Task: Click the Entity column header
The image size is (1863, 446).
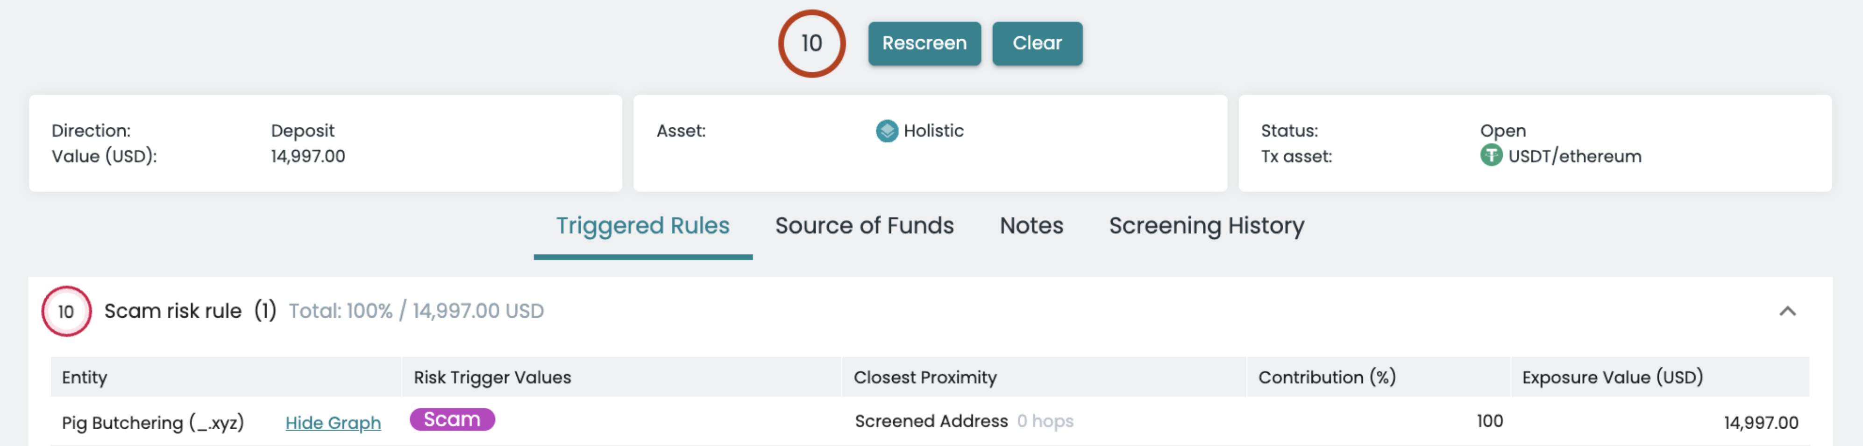Action: (85, 376)
